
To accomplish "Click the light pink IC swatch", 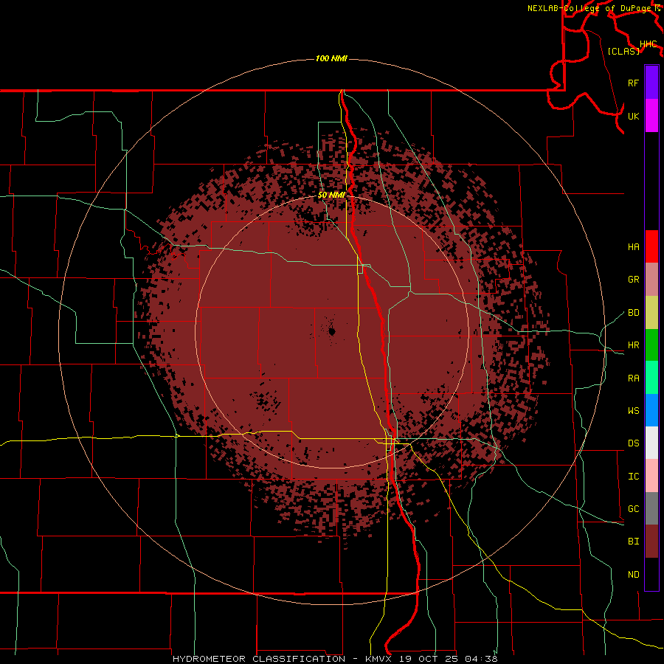I will [x=651, y=476].
